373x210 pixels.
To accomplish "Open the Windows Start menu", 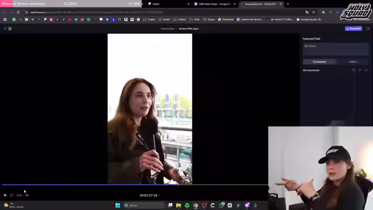I will click(118, 205).
